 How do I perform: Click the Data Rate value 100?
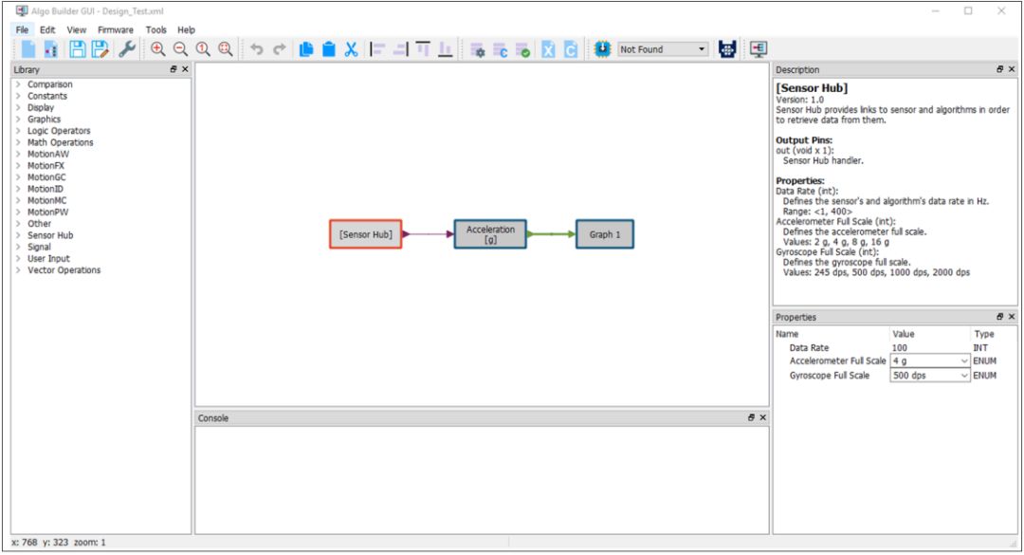point(899,348)
